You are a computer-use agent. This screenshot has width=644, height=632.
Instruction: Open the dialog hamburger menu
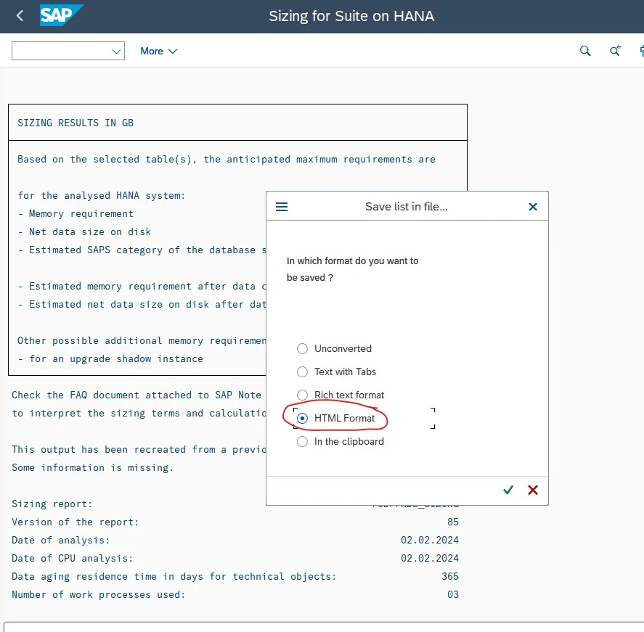[281, 206]
